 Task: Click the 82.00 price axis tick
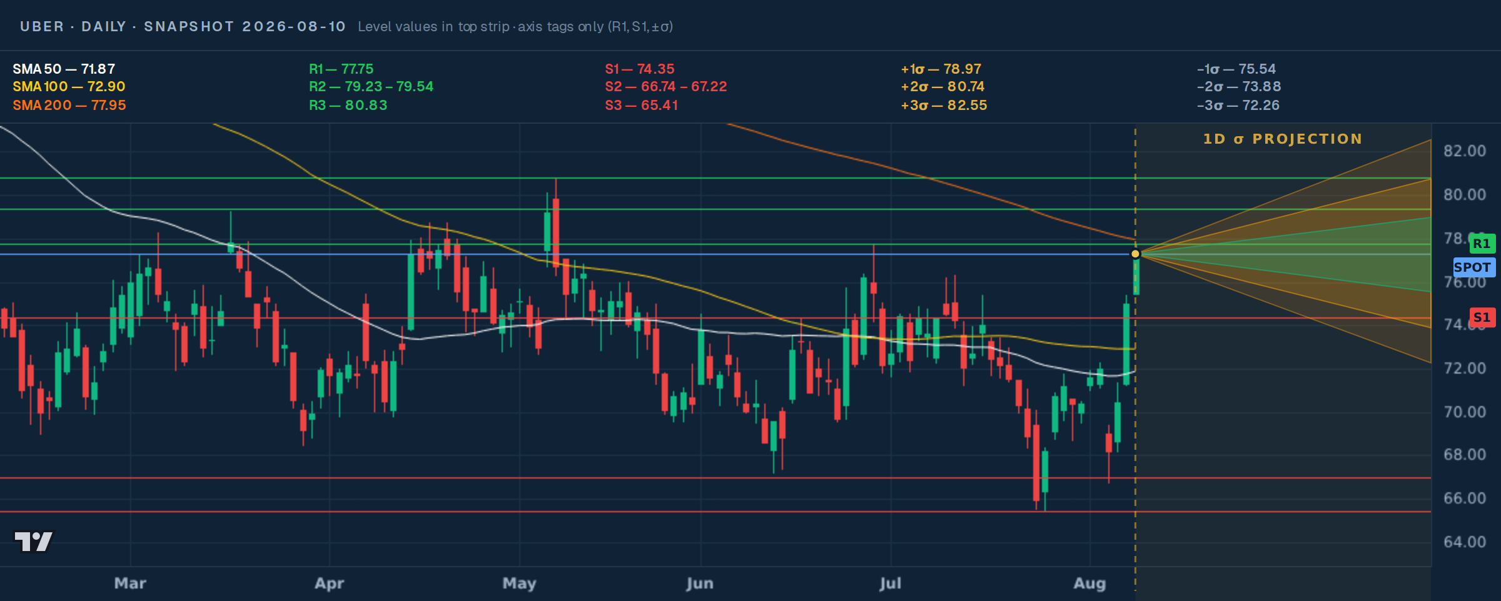point(1465,151)
